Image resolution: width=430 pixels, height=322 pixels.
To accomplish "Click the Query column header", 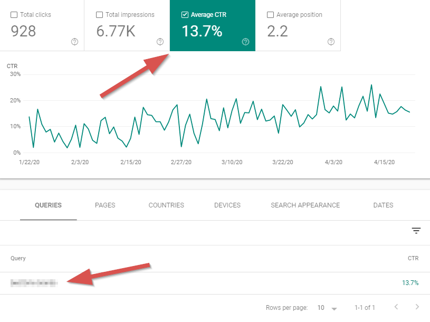I will coord(18,258).
